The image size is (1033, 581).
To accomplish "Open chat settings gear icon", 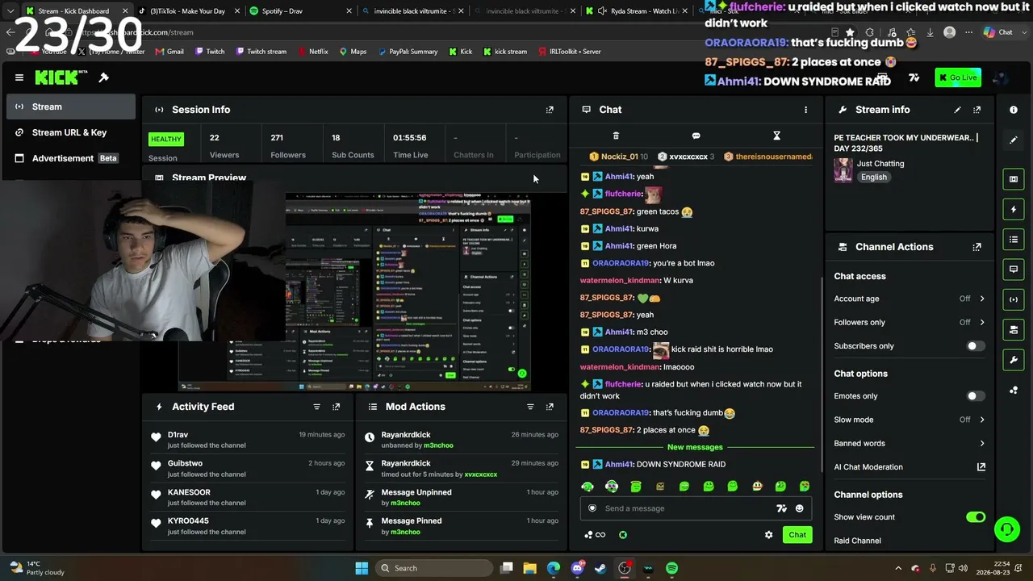I will tap(768, 535).
